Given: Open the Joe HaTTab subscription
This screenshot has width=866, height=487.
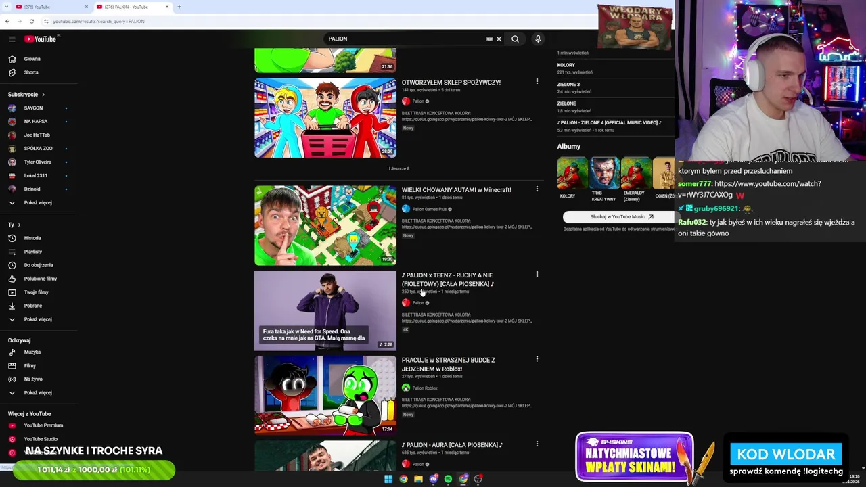Looking at the screenshot, I should (x=38, y=135).
